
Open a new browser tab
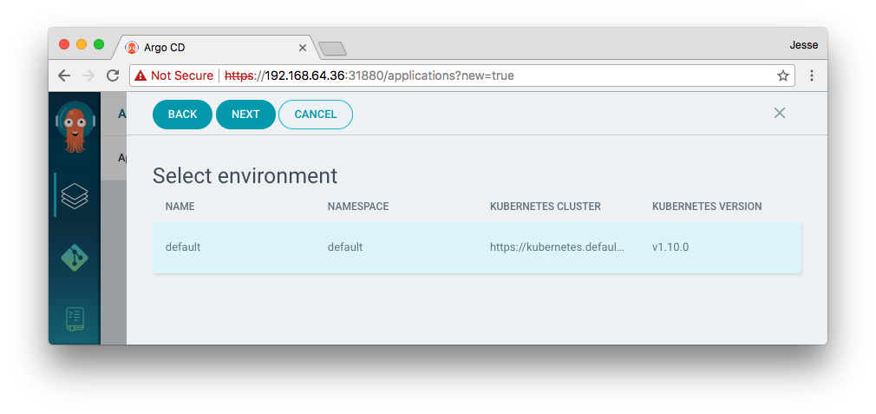[332, 48]
